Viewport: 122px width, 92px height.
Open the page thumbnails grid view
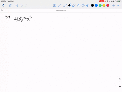pyautogui.click(x=10, y=5)
